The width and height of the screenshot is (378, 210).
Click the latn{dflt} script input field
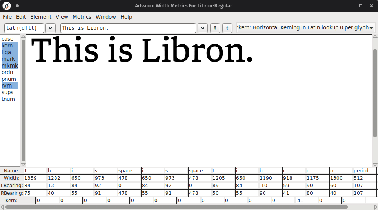[x=24, y=28]
